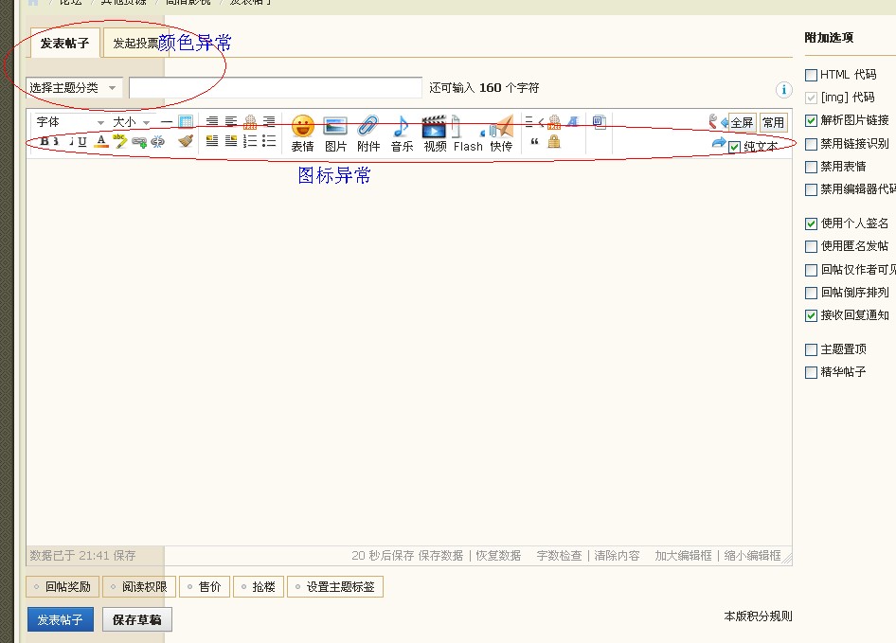896x643 pixels.
Task: Insert a hyperlink with the chain-plus icon
Action: tap(139, 142)
